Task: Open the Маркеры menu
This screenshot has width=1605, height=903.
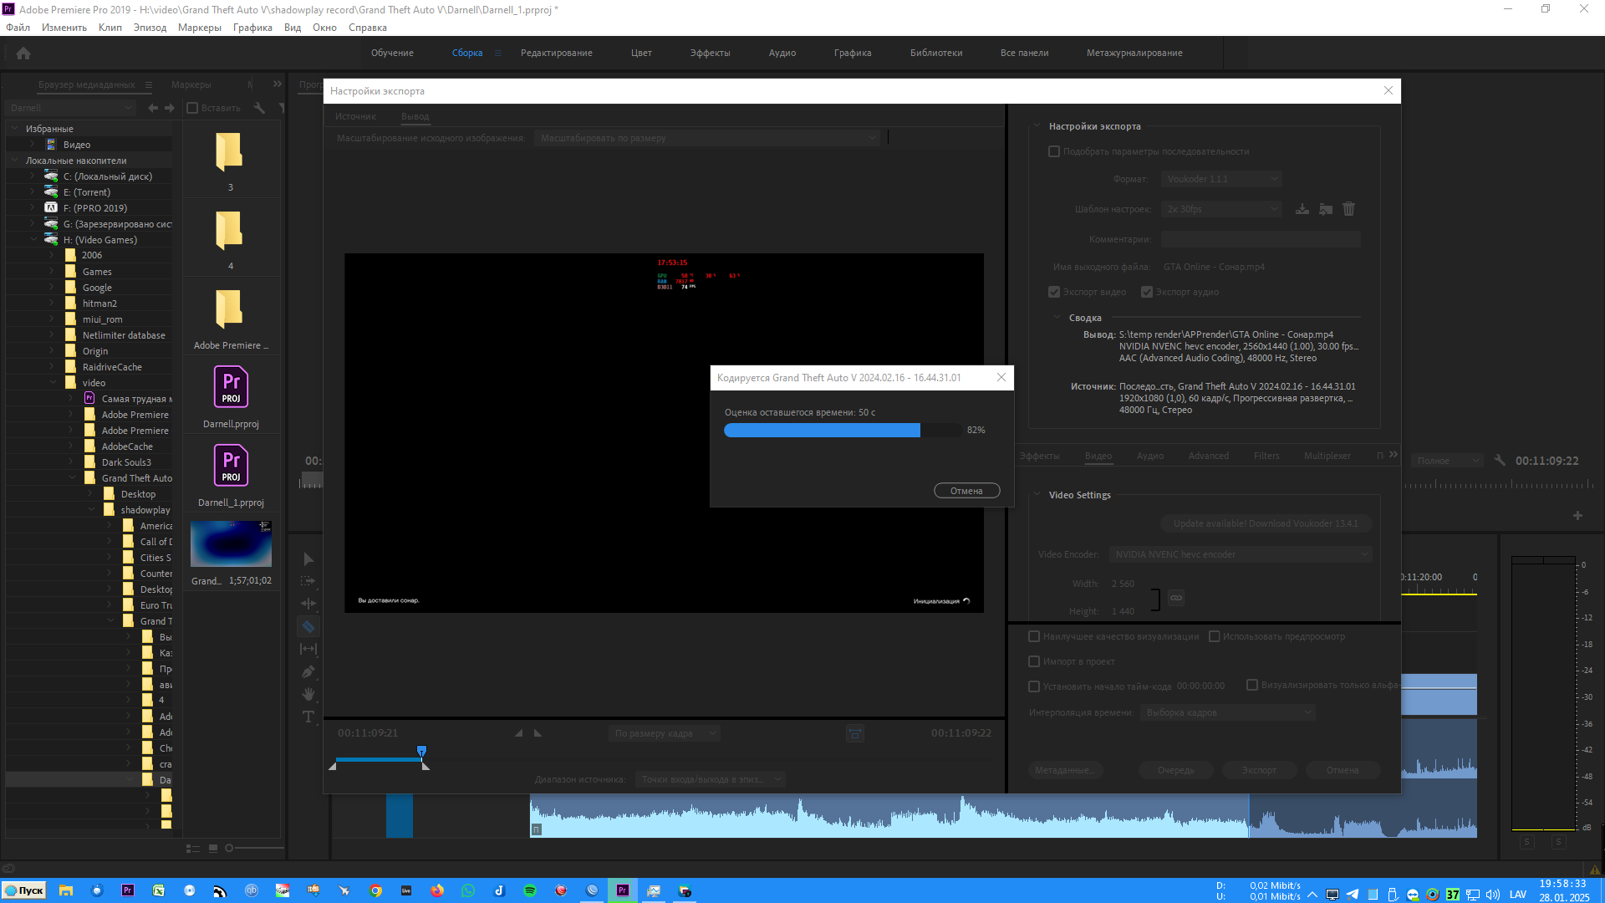Action: coord(199,28)
